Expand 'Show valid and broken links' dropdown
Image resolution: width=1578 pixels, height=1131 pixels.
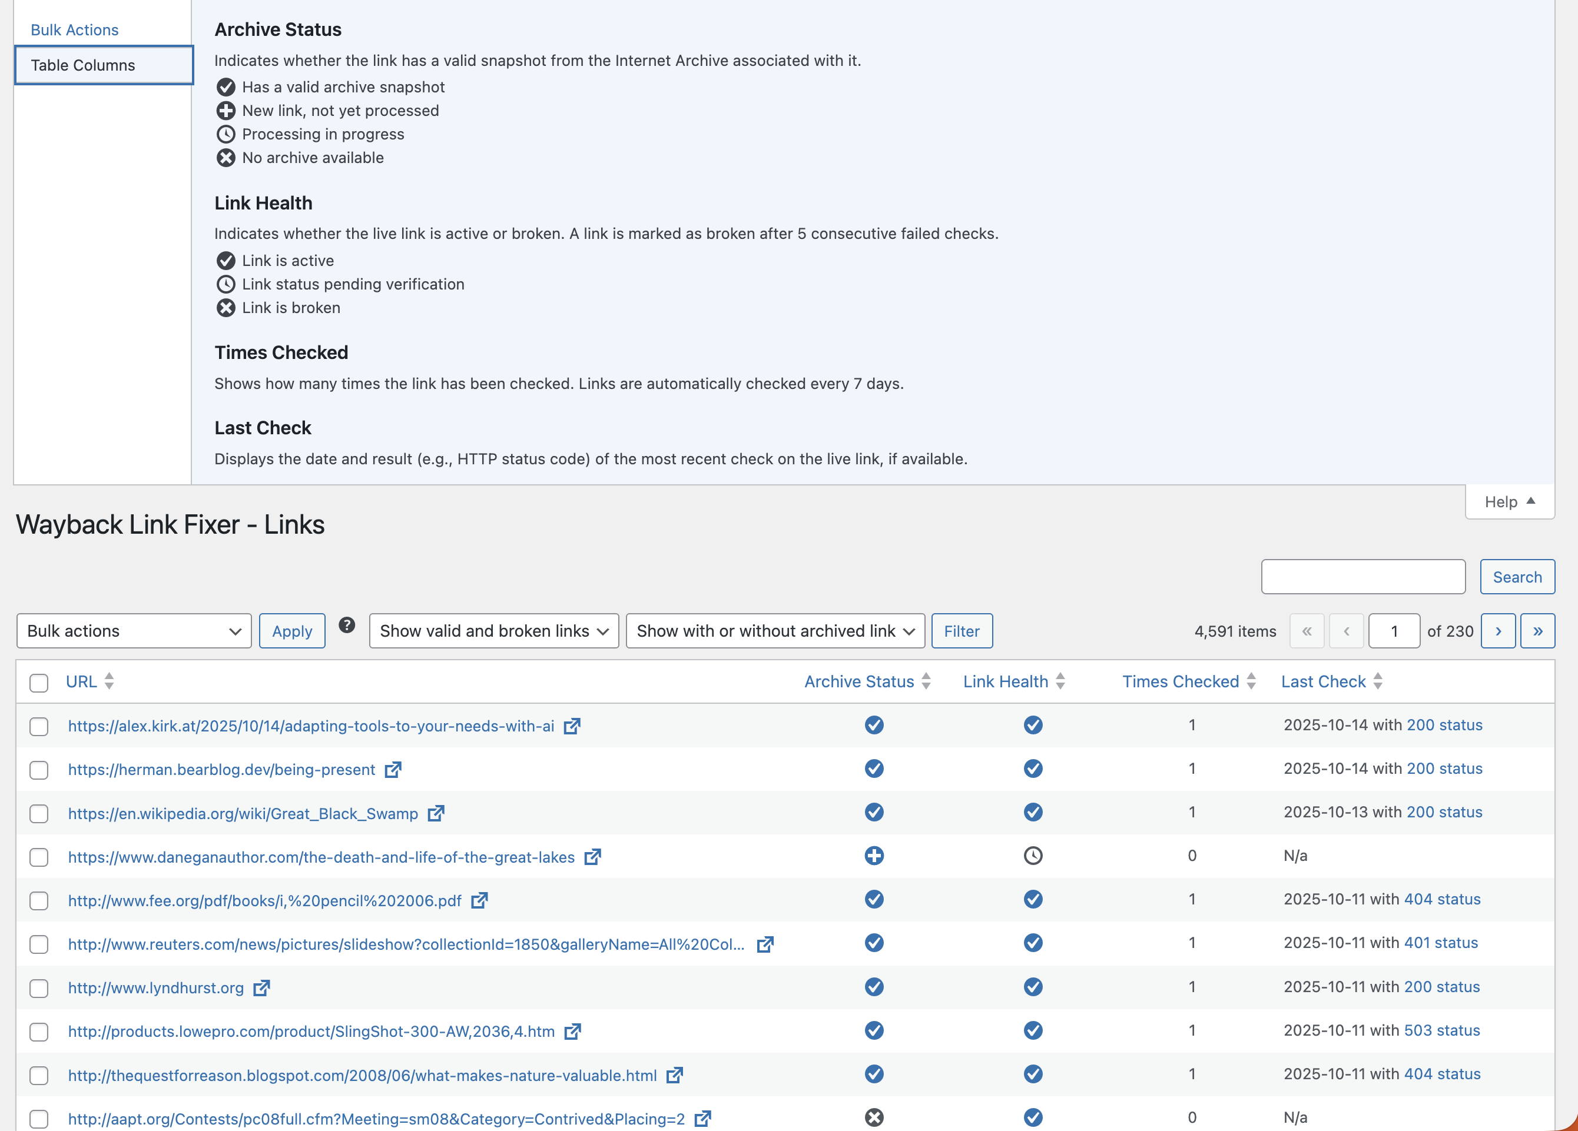pyautogui.click(x=493, y=631)
